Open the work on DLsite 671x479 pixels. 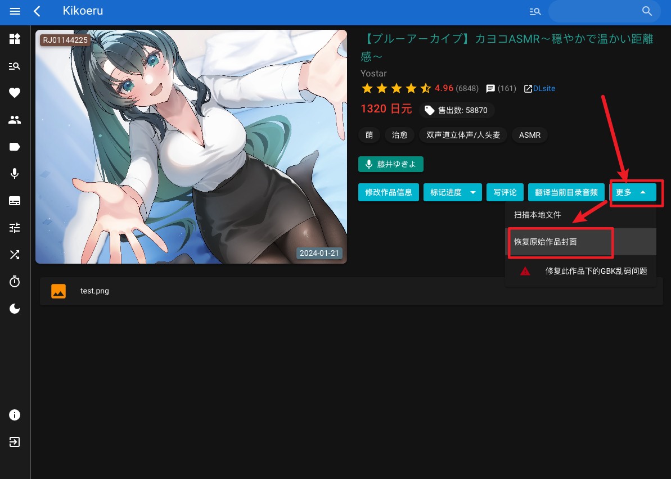point(539,88)
